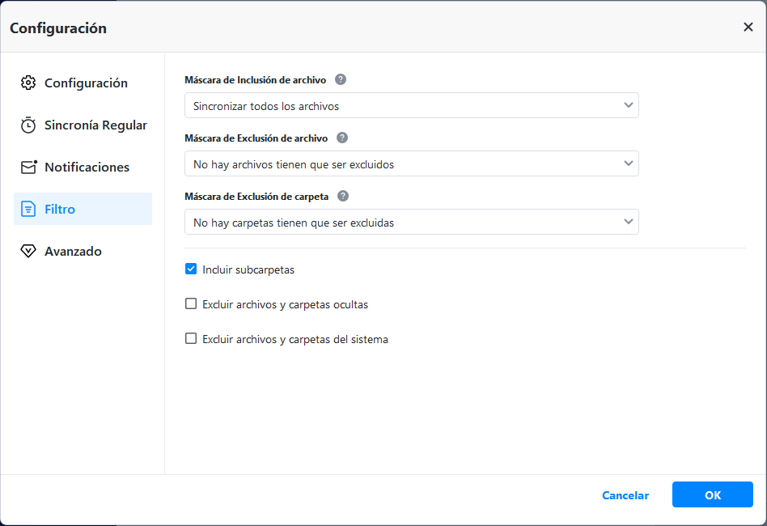Image resolution: width=767 pixels, height=526 pixels.
Task: Close the Configuración dialog with X
Action: [748, 27]
